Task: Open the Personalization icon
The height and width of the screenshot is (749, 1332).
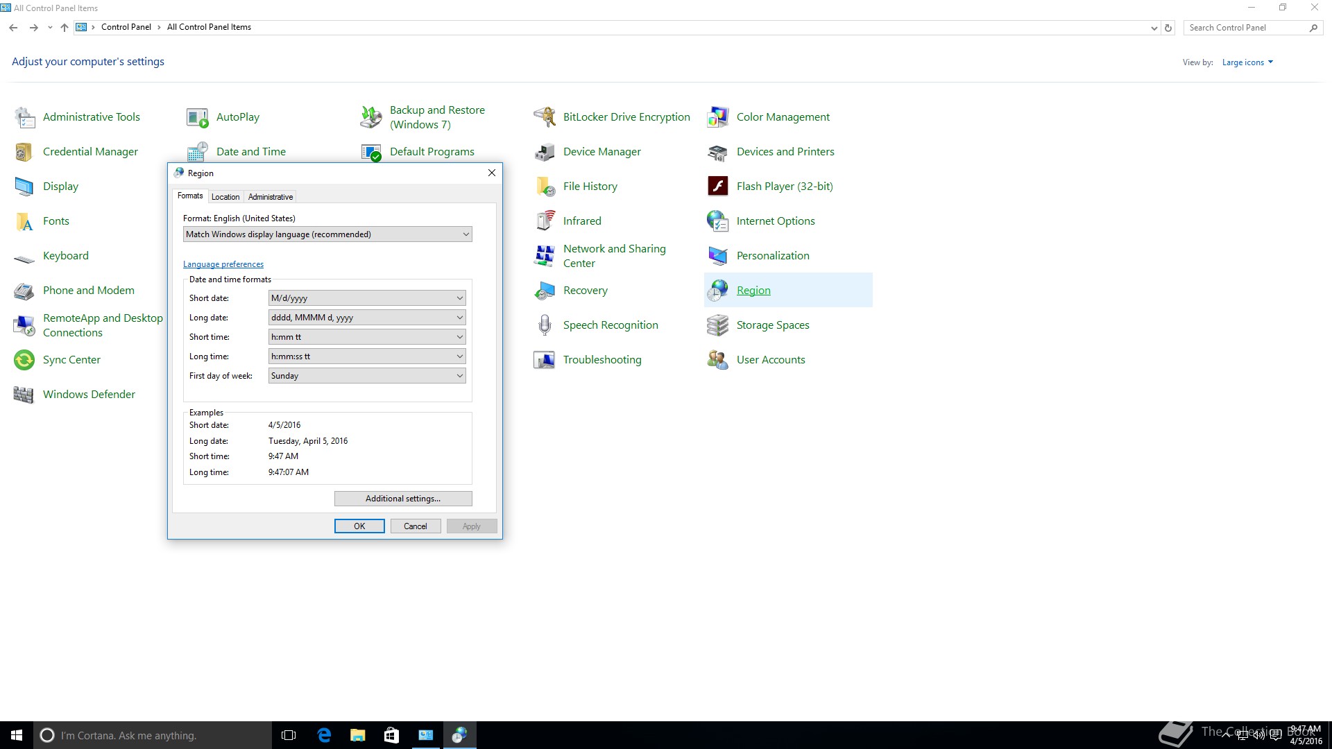Action: pos(718,256)
